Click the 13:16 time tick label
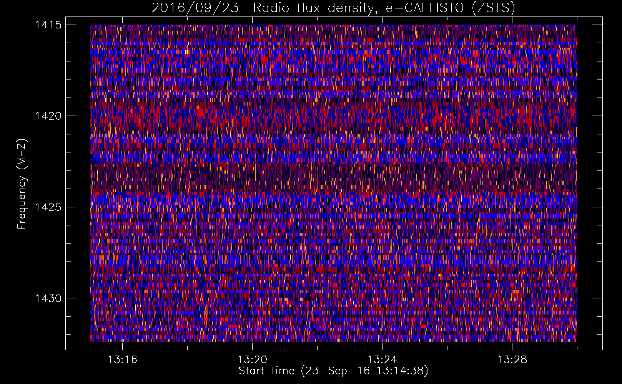The height and width of the screenshot is (384, 622). point(122,360)
